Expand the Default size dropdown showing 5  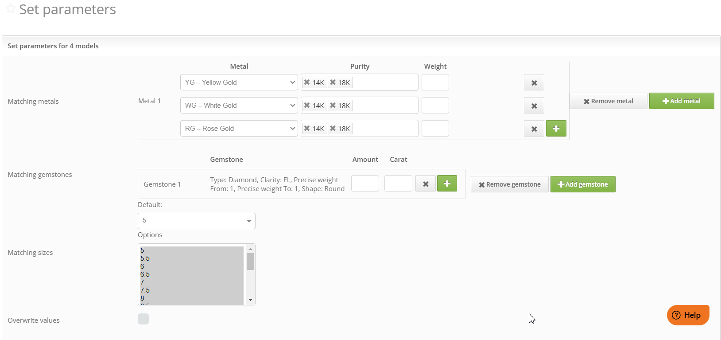coord(197,221)
